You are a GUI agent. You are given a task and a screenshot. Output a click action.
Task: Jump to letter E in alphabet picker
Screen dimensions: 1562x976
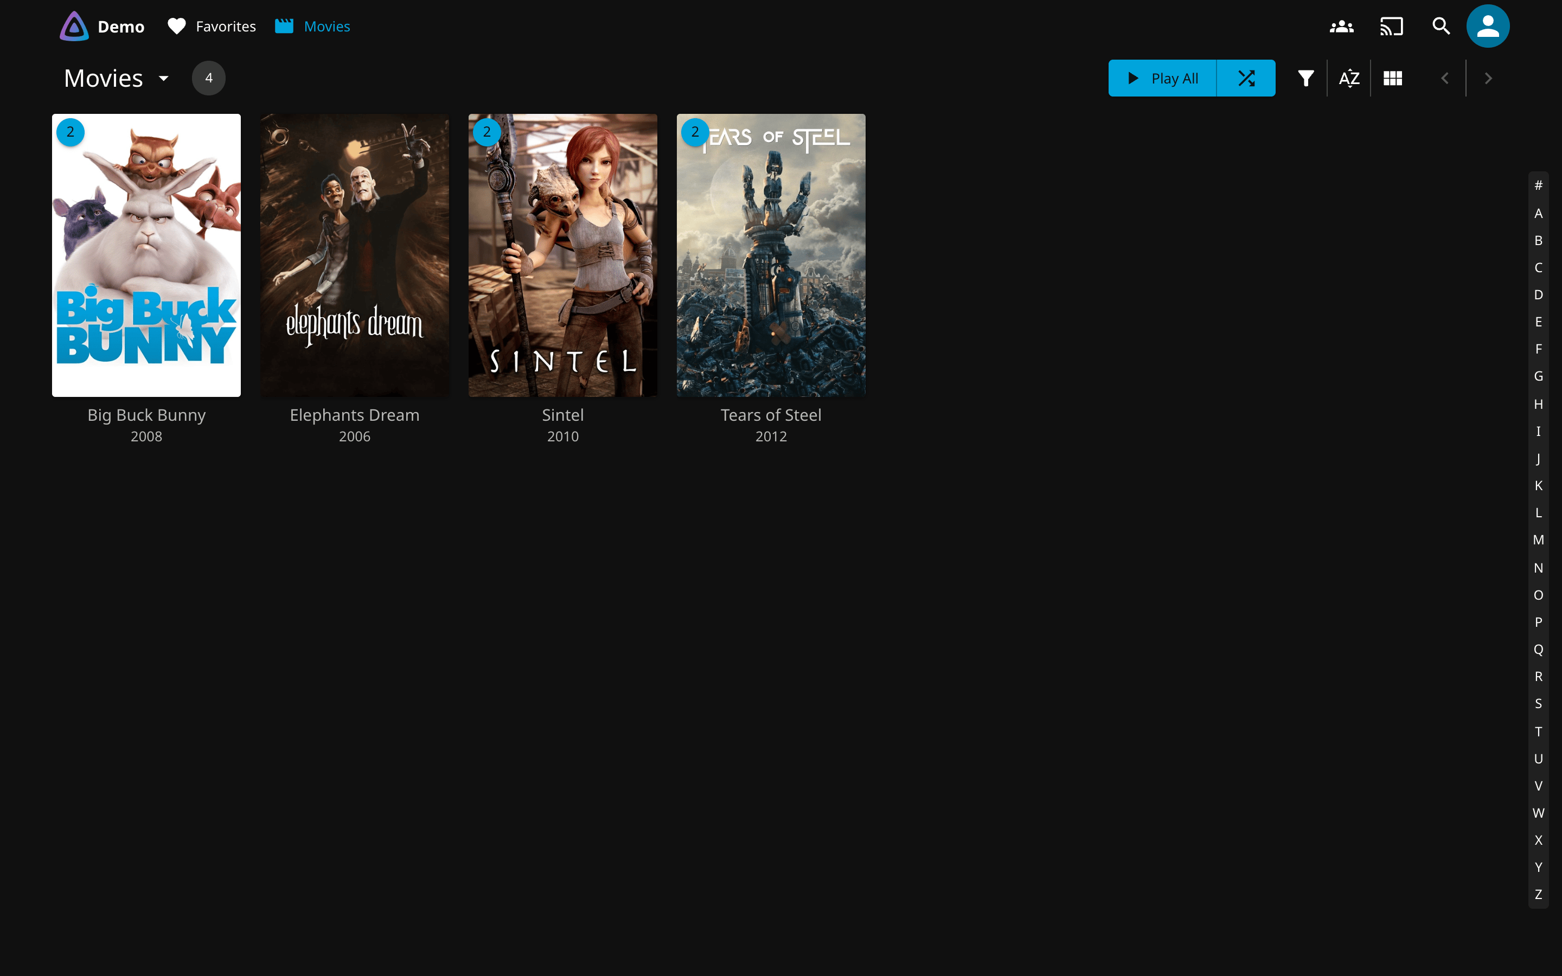1538,322
